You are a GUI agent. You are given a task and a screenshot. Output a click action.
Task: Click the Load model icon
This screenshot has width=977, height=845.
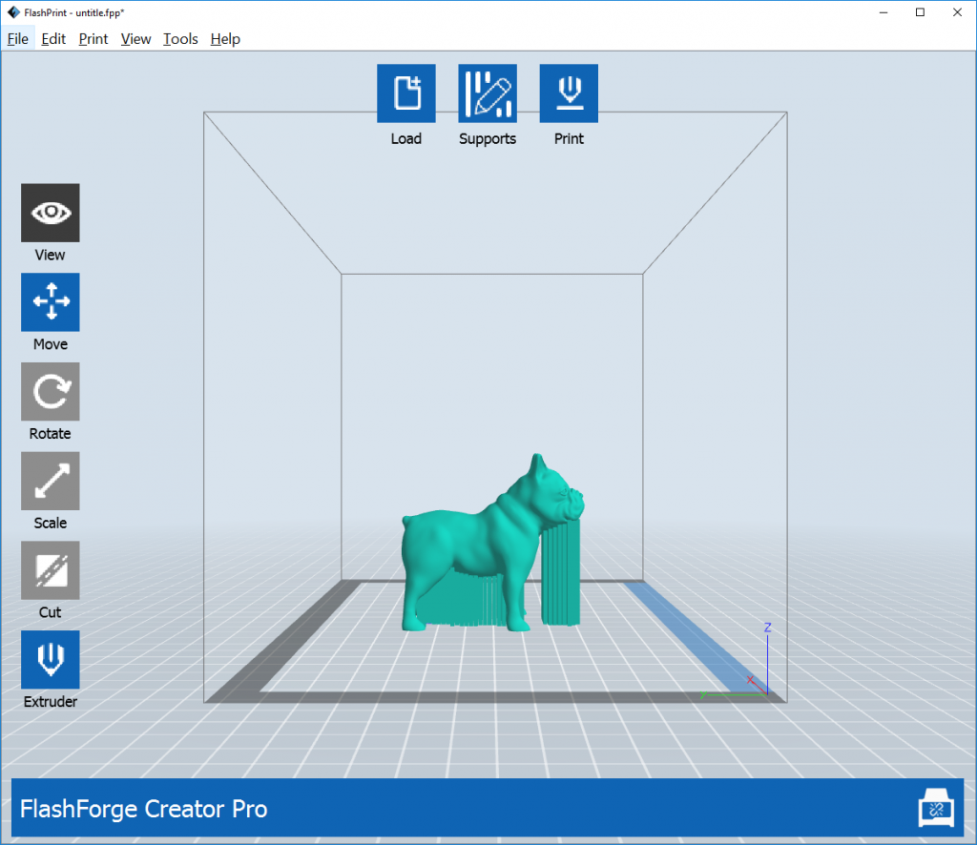(405, 93)
